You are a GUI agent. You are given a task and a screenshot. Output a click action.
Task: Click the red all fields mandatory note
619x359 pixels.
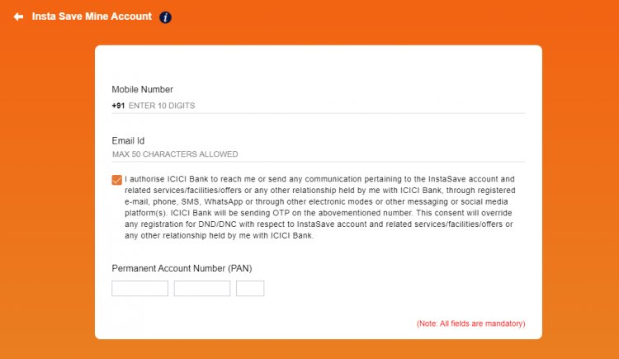470,324
